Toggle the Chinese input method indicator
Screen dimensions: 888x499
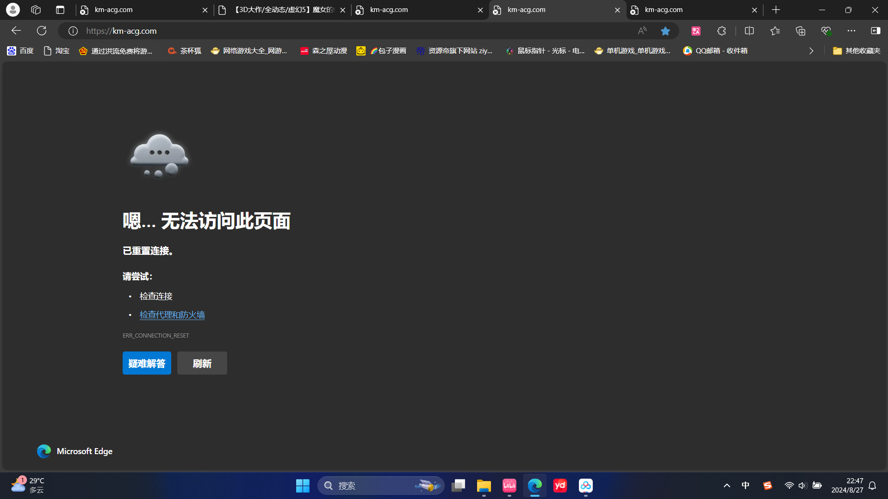[x=745, y=486]
